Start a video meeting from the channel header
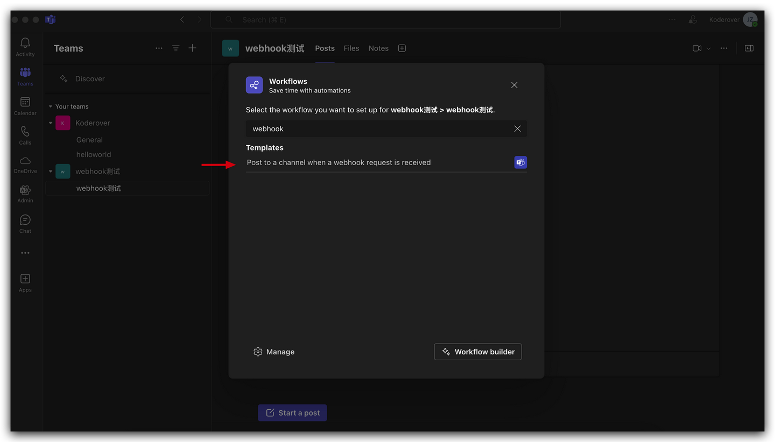The width and height of the screenshot is (775, 442). (x=696, y=48)
